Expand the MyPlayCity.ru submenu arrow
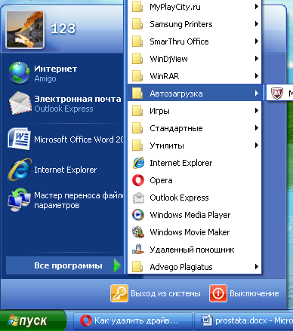Image resolution: width=293 pixels, height=331 pixels. 257,6
